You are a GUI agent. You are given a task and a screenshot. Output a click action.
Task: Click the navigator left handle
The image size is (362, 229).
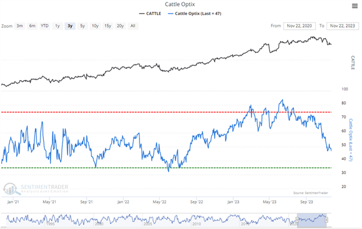point(297,219)
